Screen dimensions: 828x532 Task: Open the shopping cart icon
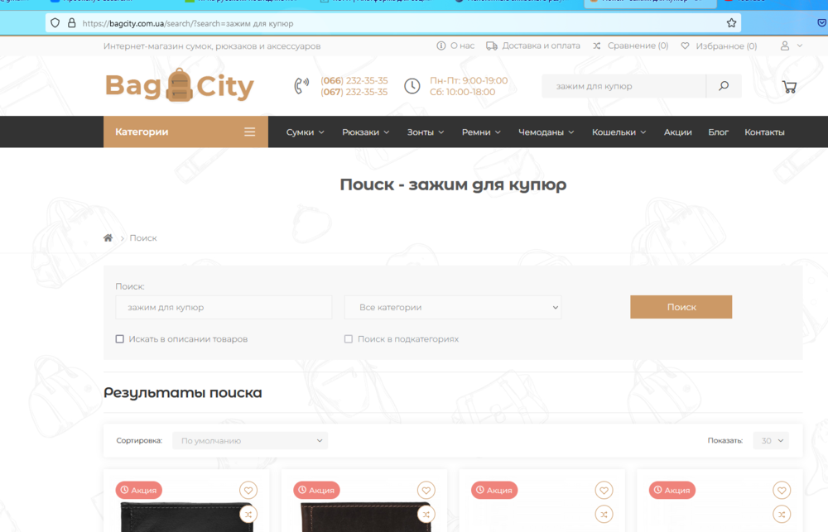pos(789,86)
